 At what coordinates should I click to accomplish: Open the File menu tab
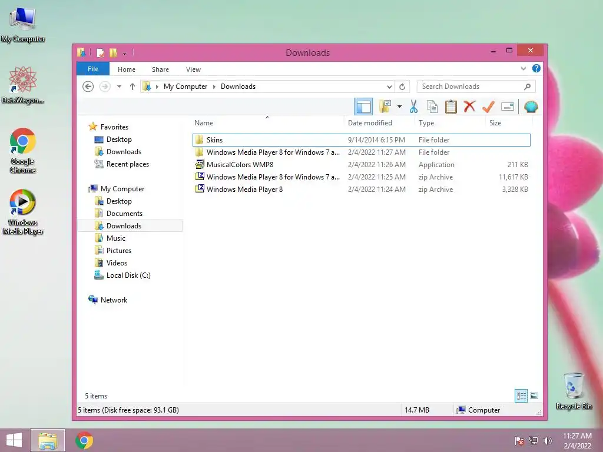[x=93, y=69]
